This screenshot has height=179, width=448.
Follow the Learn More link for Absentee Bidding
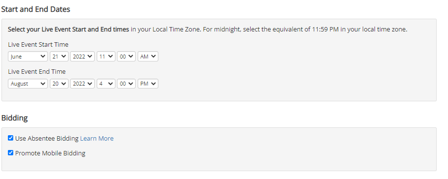point(97,138)
